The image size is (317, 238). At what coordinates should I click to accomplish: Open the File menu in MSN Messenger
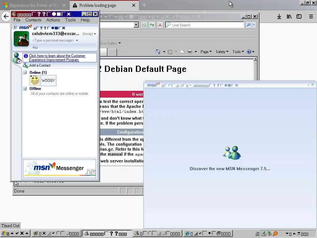coord(17,20)
